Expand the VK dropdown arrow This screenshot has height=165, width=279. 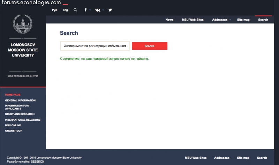pyautogui.click(x=104, y=10)
